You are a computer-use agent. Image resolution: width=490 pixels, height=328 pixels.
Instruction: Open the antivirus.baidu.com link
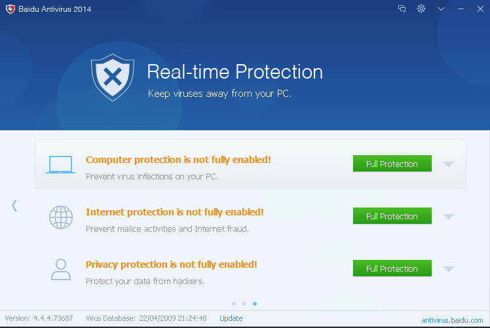point(452,320)
